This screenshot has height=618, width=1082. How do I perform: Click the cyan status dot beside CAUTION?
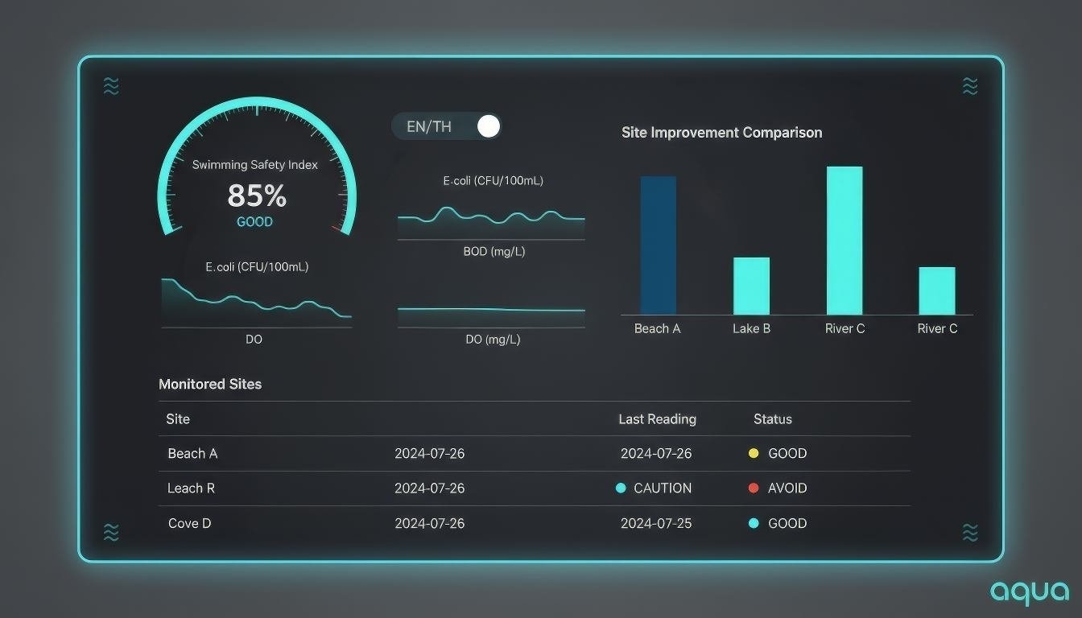[621, 488]
